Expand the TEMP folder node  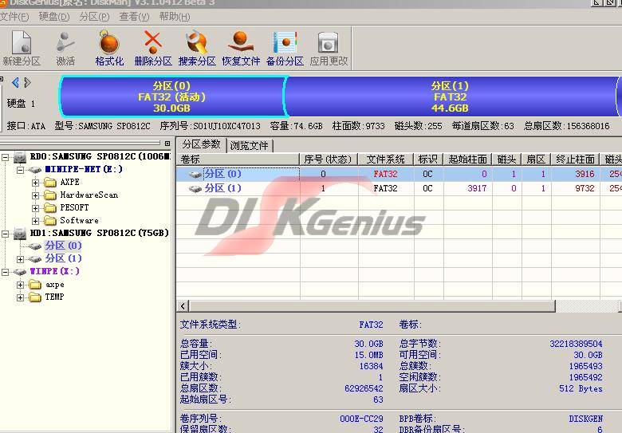(20, 297)
